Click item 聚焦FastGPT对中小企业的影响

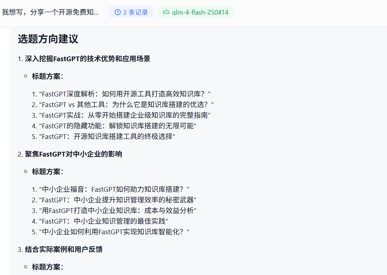click(x=73, y=154)
